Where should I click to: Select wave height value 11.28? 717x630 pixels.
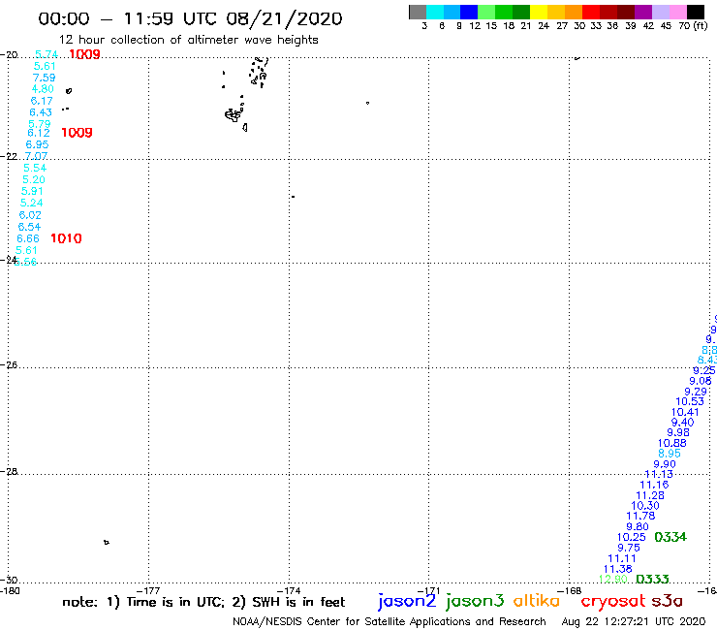[650, 495]
